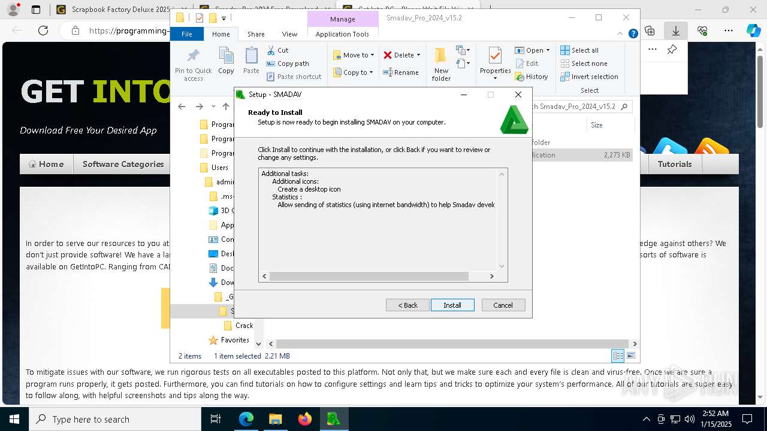Click the horizontal scrollbar in setup summary box
Viewport: 767px width, 431px height.
pos(369,276)
